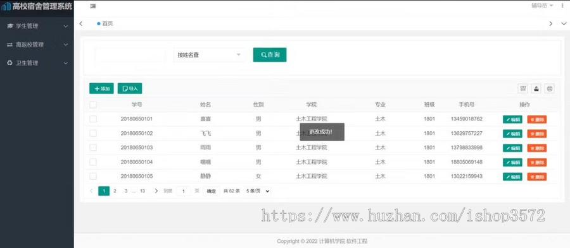Screen dimensions: 570x248
Task: Click the 学生管理 graduation cap icon
Action: click(x=9, y=26)
